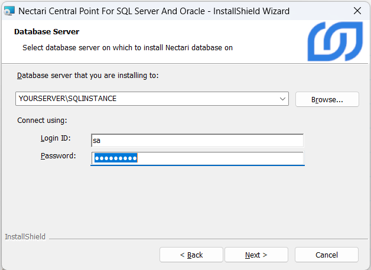Select the YOURSERVER\SQLINSTANCE text in the combo box
The height and width of the screenshot is (270, 371).
coord(68,99)
